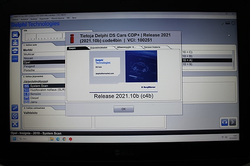This screenshot has width=250, height=166.
Task: Click the wrench icon beside Huoltovalon nollaus
Action: pos(27,90)
